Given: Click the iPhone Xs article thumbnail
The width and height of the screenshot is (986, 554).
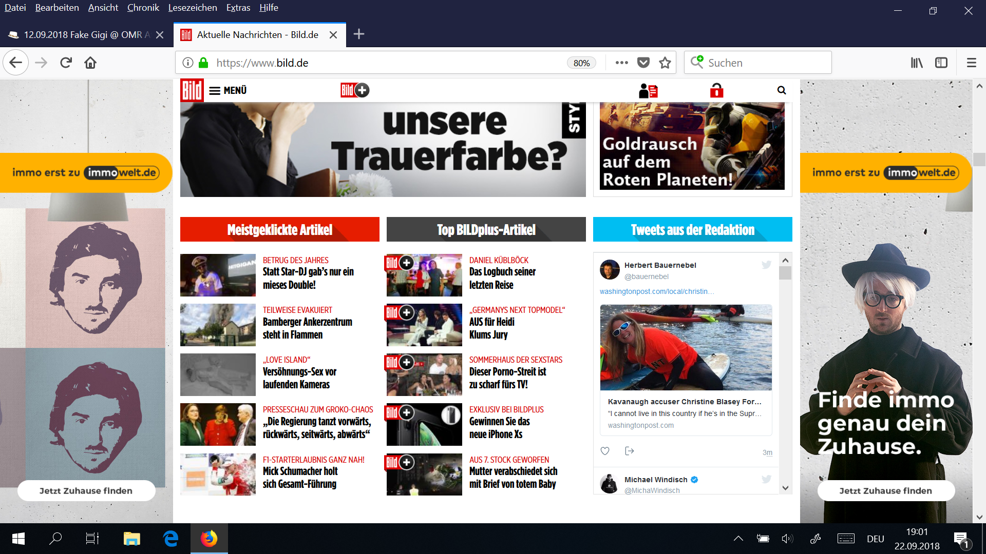Looking at the screenshot, I should pos(424,424).
